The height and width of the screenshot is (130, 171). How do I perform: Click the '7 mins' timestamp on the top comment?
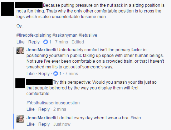coord(62,42)
